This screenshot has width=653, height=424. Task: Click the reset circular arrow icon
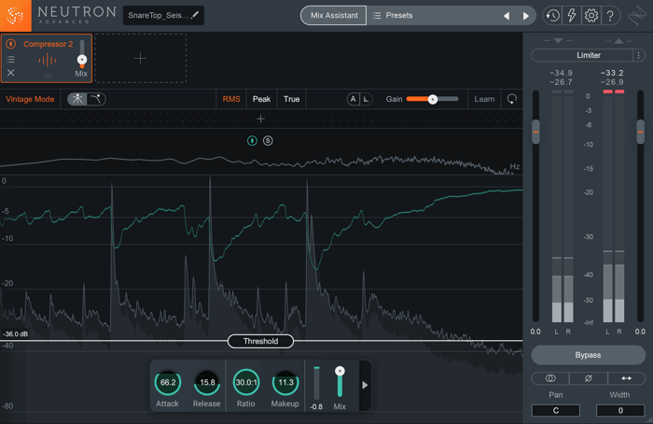point(512,99)
